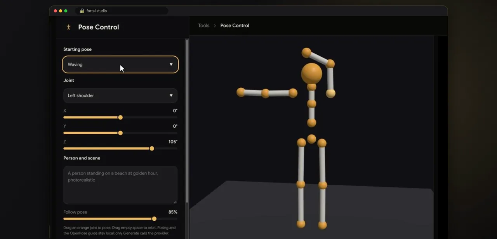The height and width of the screenshot is (239, 497).
Task: Click the "85%" follow pose value
Action: (x=173, y=212)
